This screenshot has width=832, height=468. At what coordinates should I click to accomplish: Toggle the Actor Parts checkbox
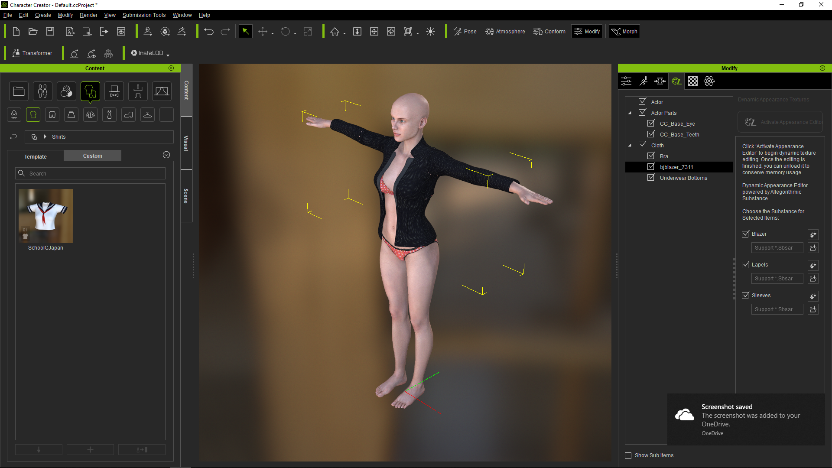point(642,113)
